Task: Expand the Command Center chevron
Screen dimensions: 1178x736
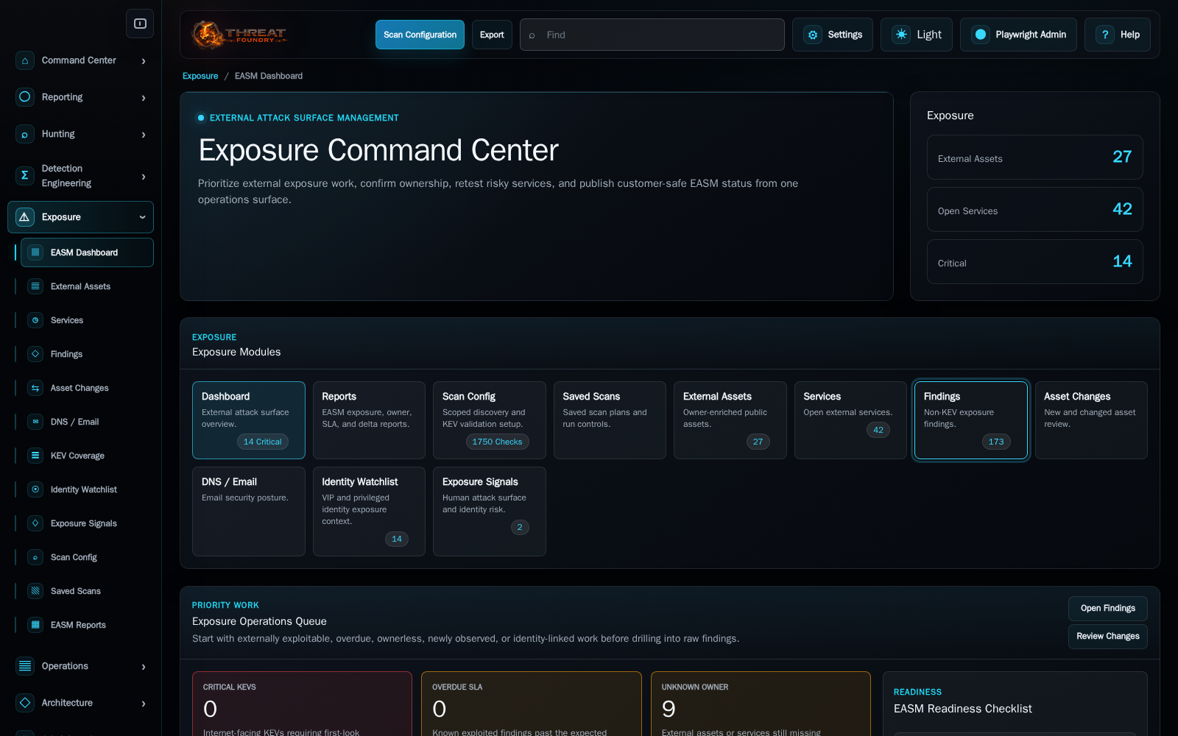Action: coord(144,61)
